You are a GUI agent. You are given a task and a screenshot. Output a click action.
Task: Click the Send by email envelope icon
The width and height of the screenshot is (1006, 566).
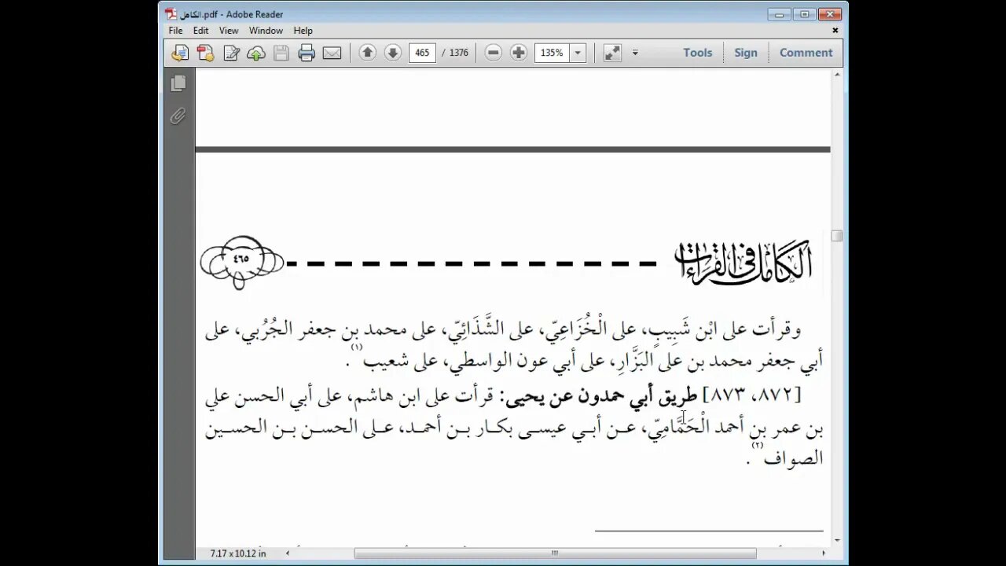(x=332, y=53)
